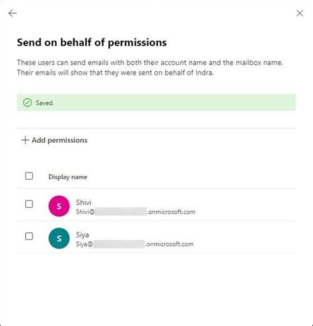Sort by the Display name column header
Viewport: 313px width, 326px height.
(x=68, y=177)
